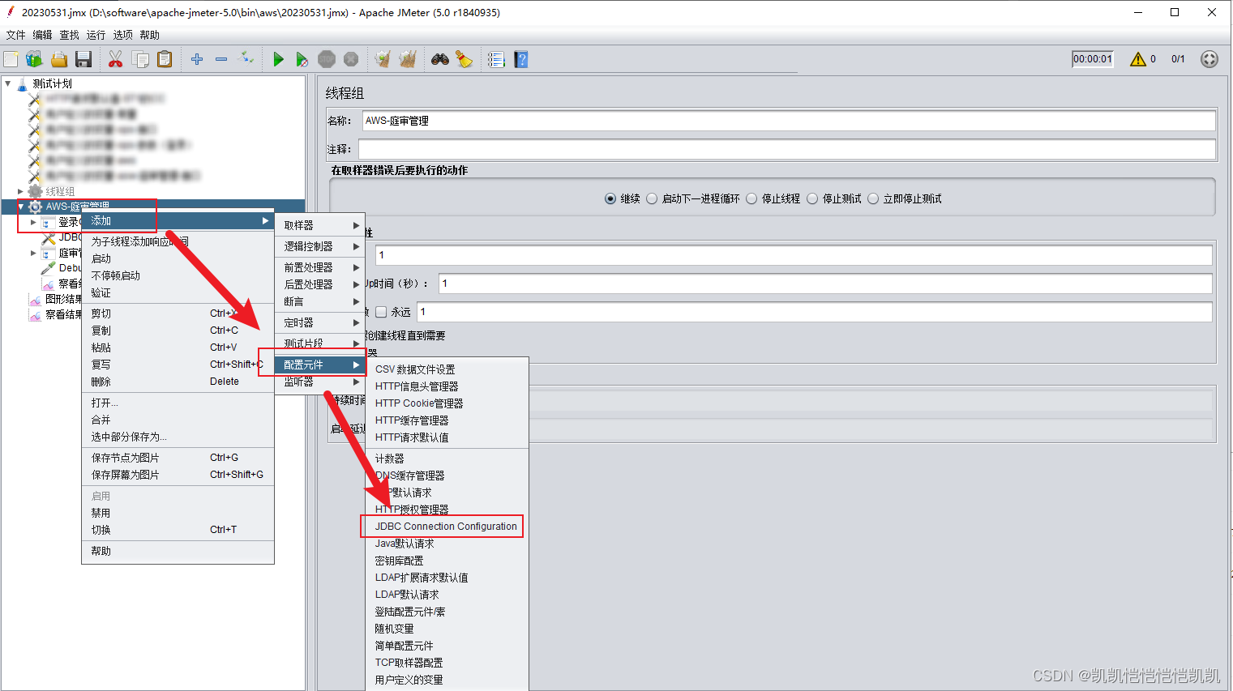Screen dimensions: 1233x691
Task: Click the Collapse all minus icon
Action: coord(220,59)
